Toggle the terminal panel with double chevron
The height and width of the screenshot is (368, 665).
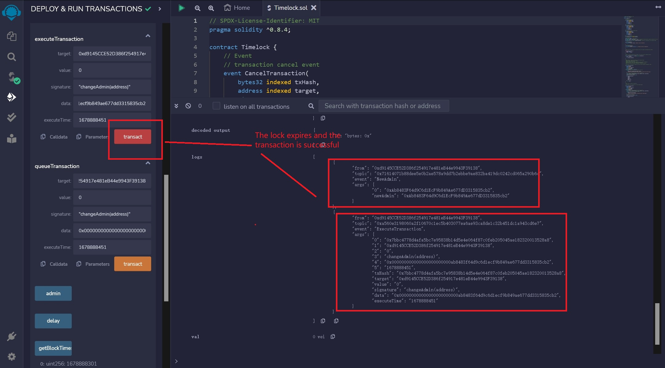coord(176,106)
